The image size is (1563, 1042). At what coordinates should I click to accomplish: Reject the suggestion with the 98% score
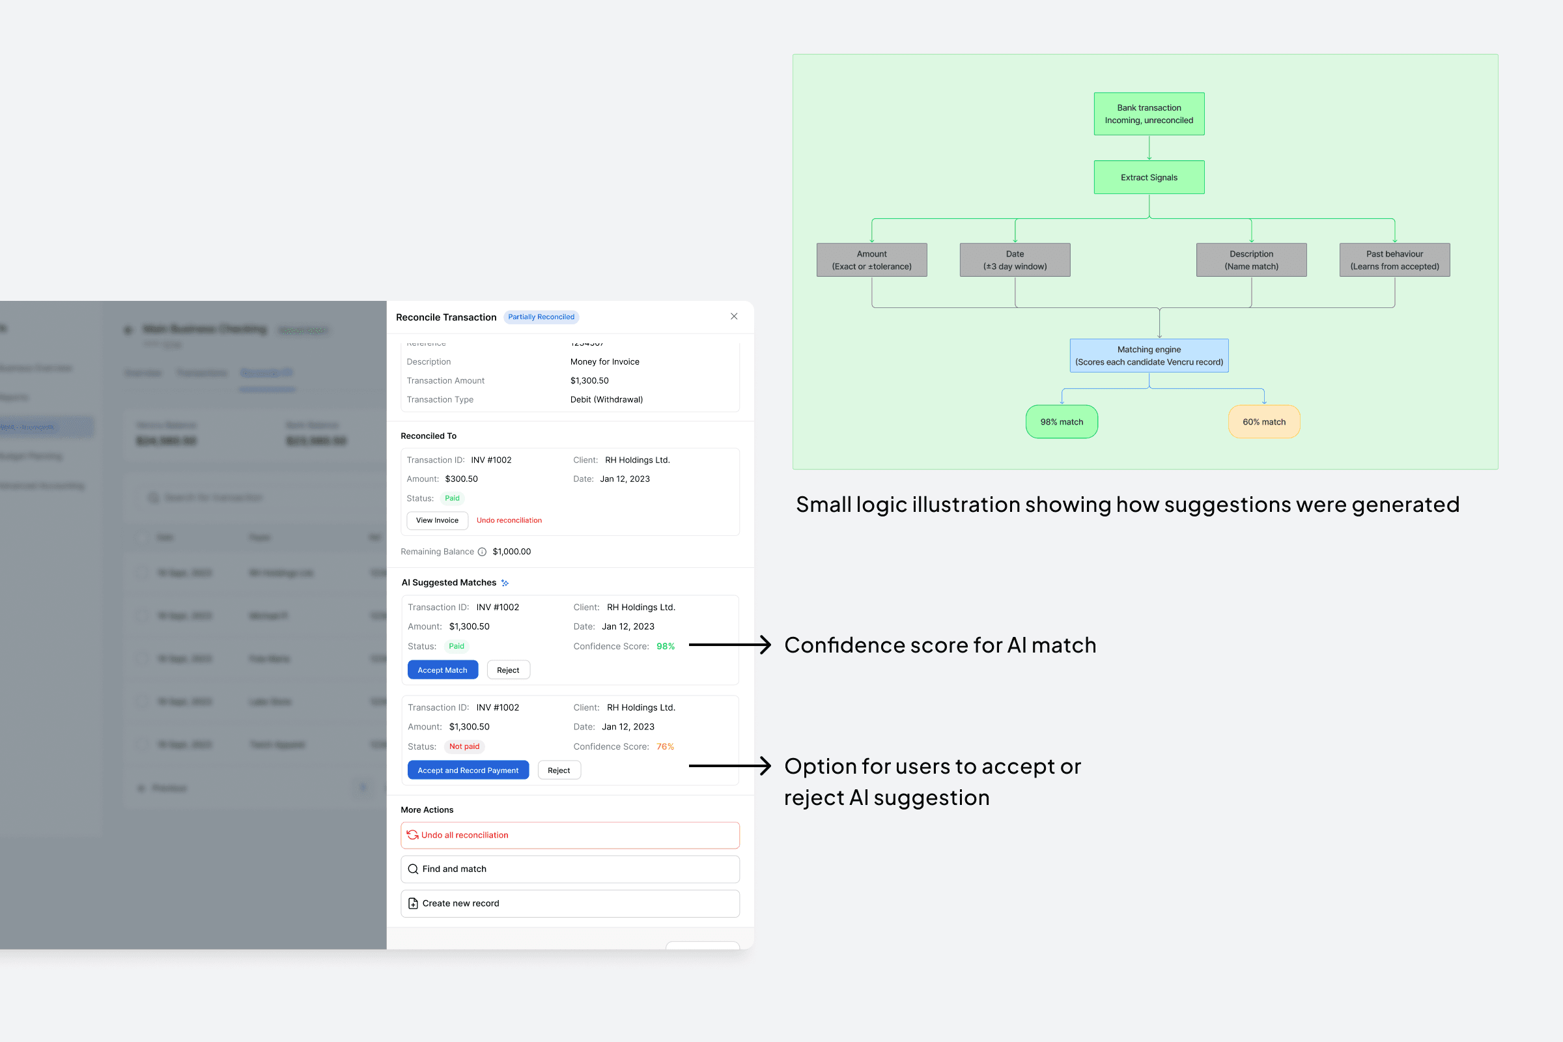click(509, 670)
